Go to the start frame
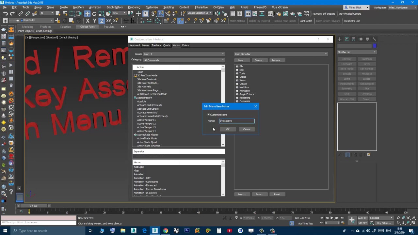418x235 pixels. [321, 218]
